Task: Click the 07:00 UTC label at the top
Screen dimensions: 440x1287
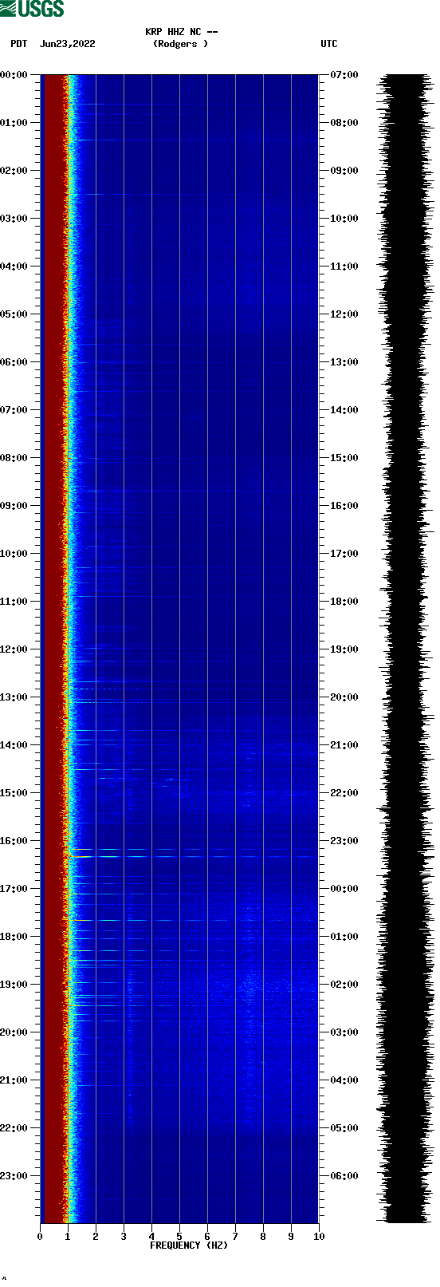Action: point(344,75)
